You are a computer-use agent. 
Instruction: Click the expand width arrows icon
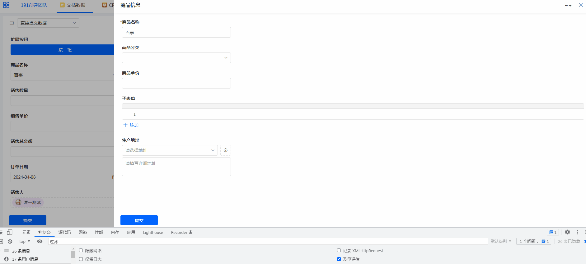(x=568, y=5)
